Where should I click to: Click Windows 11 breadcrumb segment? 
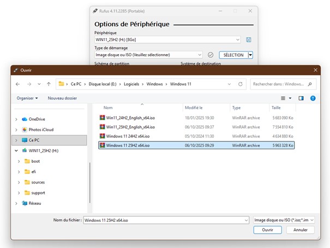click(x=181, y=84)
